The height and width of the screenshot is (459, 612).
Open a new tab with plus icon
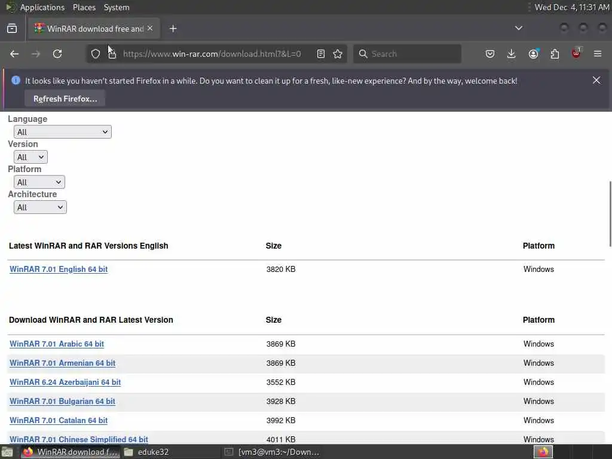[x=173, y=29]
